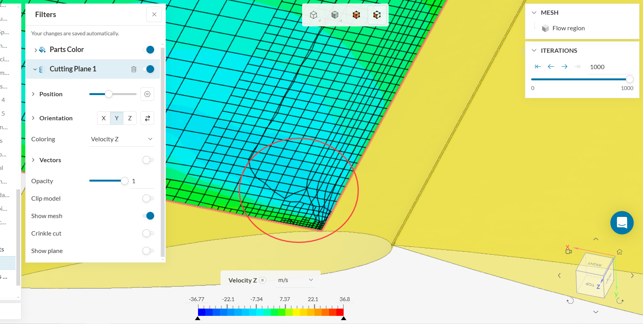Click the Parts Color paint bucket icon
Viewport: 643px width, 324px height.
[42, 50]
